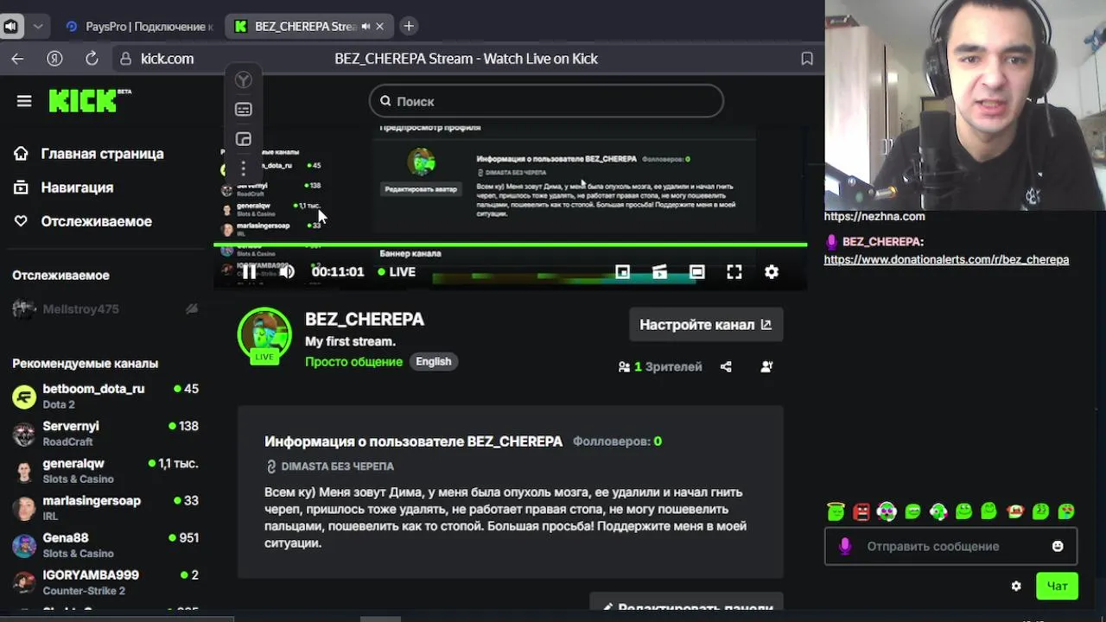Image resolution: width=1106 pixels, height=622 pixels.
Task: Open Главная страница in sidebar
Action: coord(89,154)
